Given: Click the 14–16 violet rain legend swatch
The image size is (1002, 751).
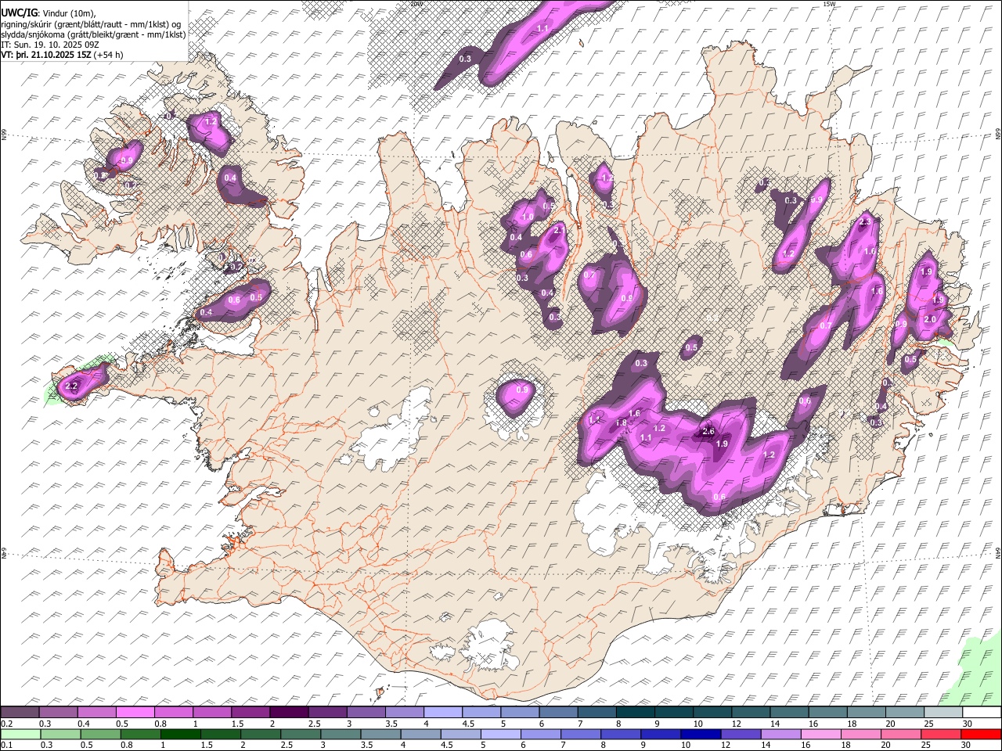Looking at the screenshot, I should pyautogui.click(x=780, y=735).
